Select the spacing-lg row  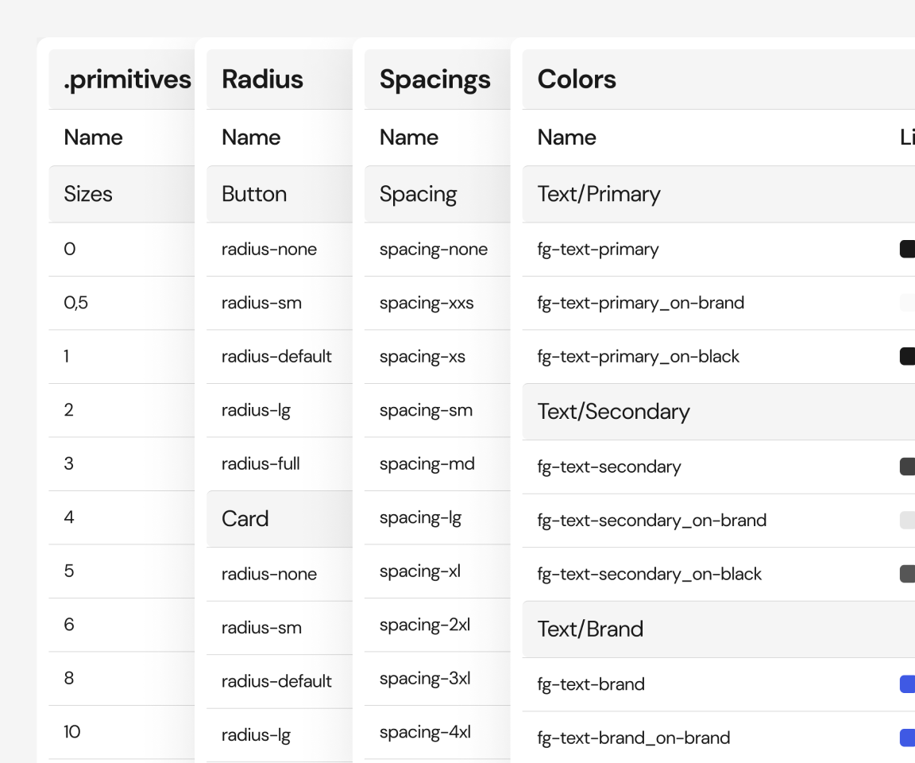click(437, 518)
